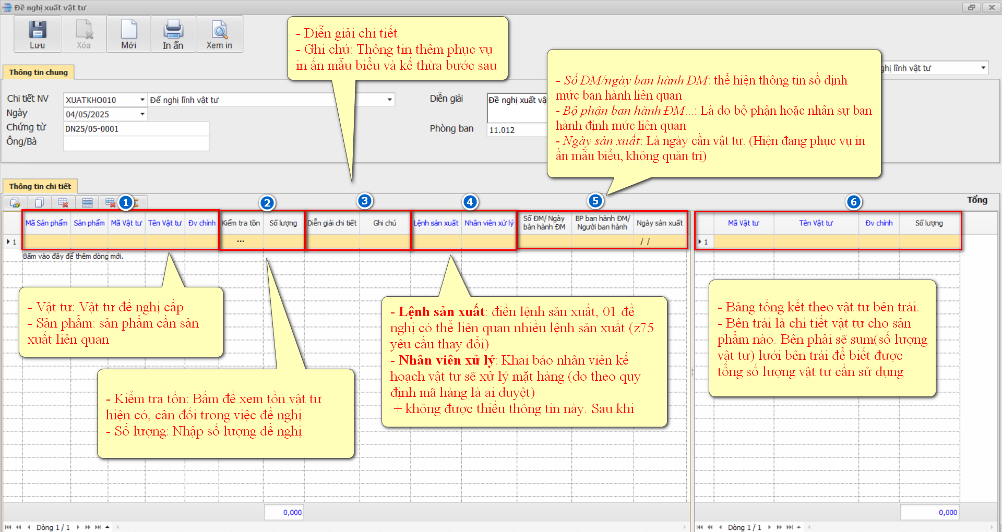The height and width of the screenshot is (532, 1002).
Task: Click the first icon in the detail grid toolbar
Action: point(15,202)
